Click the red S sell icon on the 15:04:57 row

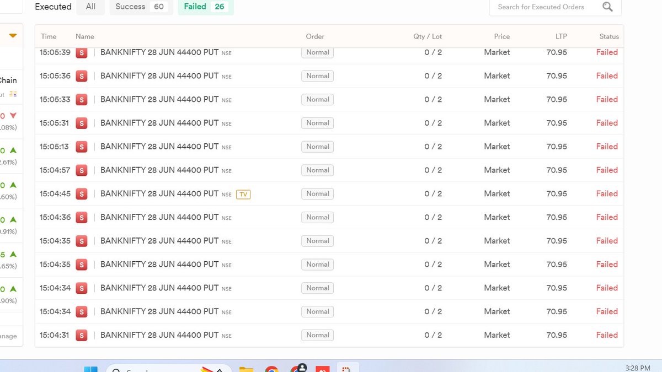coord(82,170)
